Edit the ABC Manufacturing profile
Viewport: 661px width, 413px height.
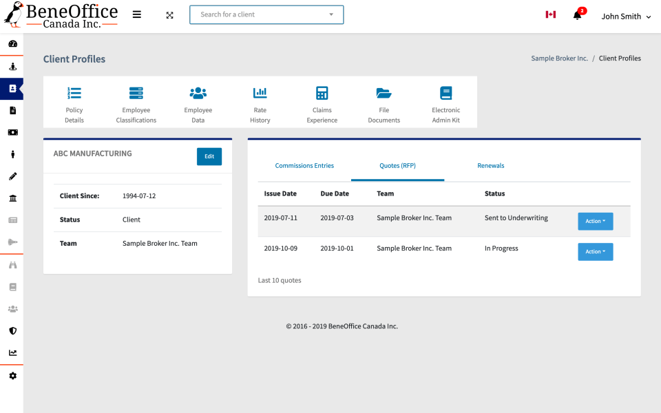point(209,156)
